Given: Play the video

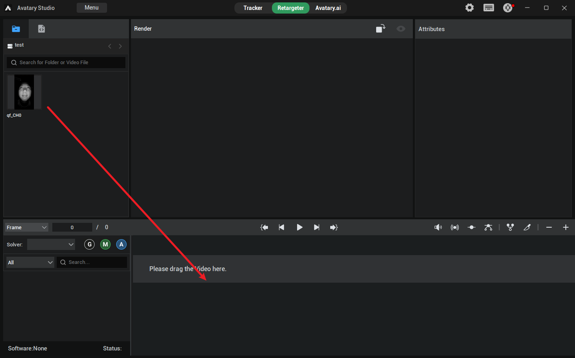Looking at the screenshot, I should 299,227.
